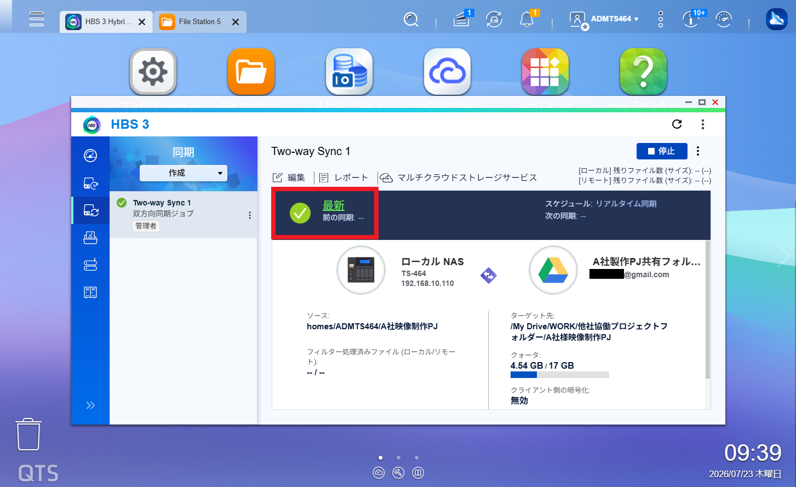Launch the App Center desktop icon
Viewport: 796px width, 487px height.
pyautogui.click(x=545, y=72)
